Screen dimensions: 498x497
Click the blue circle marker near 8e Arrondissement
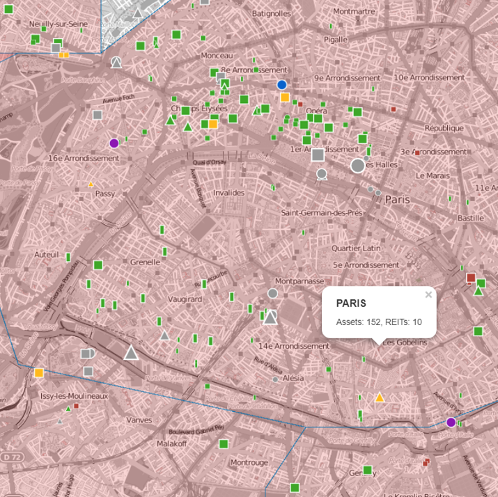tap(281, 85)
